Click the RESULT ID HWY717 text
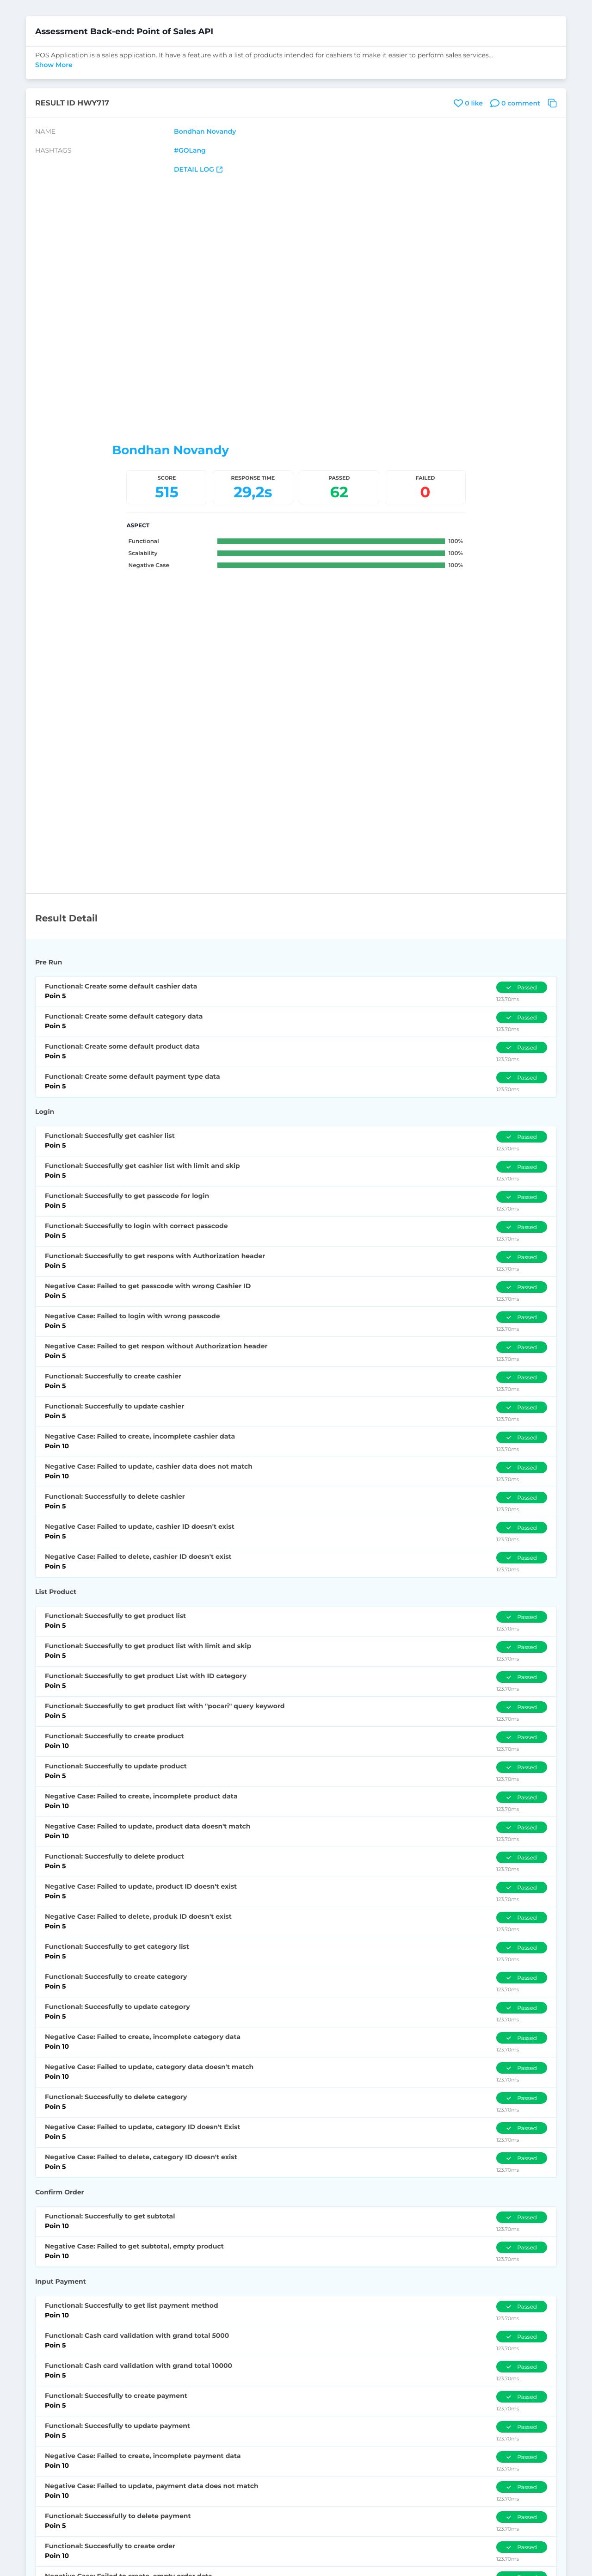This screenshot has height=2576, width=592. tap(72, 103)
